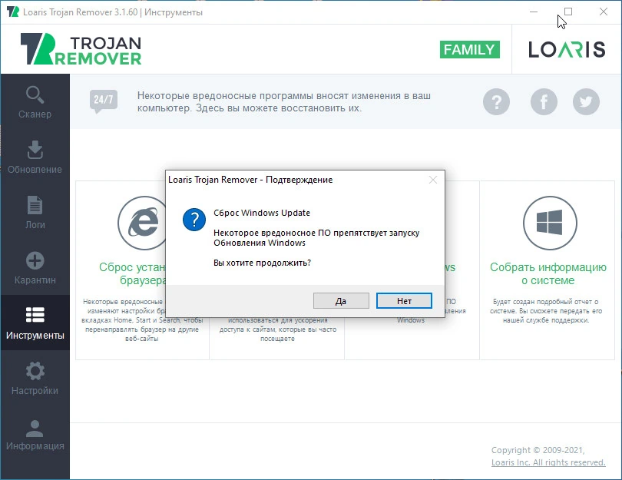Viewport: 622px width, 480px height.
Task: Open the Facebook page icon
Action: tap(544, 102)
